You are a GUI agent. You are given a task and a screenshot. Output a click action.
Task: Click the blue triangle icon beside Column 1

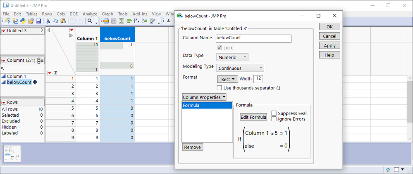click(x=4, y=77)
